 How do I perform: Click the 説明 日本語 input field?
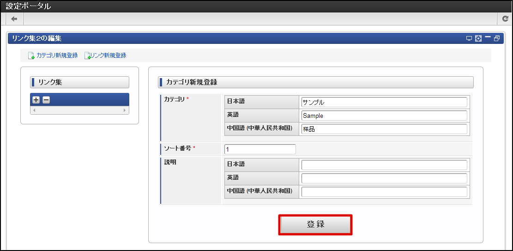pos(384,165)
